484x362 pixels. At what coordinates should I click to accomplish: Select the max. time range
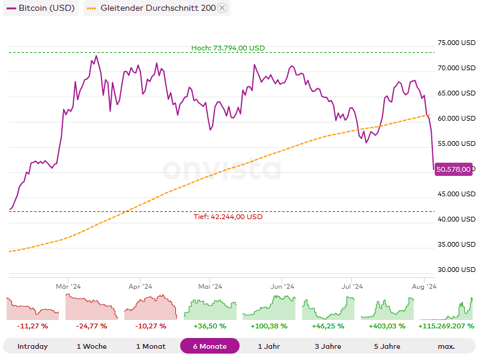coord(446,346)
